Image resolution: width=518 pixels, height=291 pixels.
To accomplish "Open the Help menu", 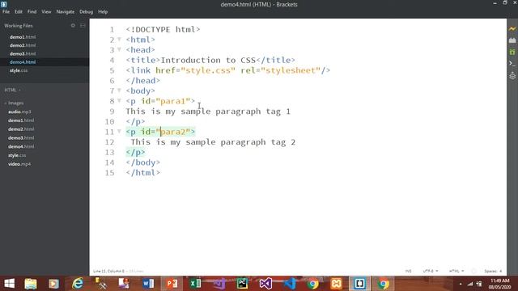I will [x=103, y=11].
